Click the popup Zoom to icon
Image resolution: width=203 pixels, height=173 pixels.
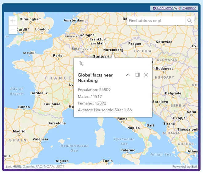pyautogui.click(x=81, y=63)
